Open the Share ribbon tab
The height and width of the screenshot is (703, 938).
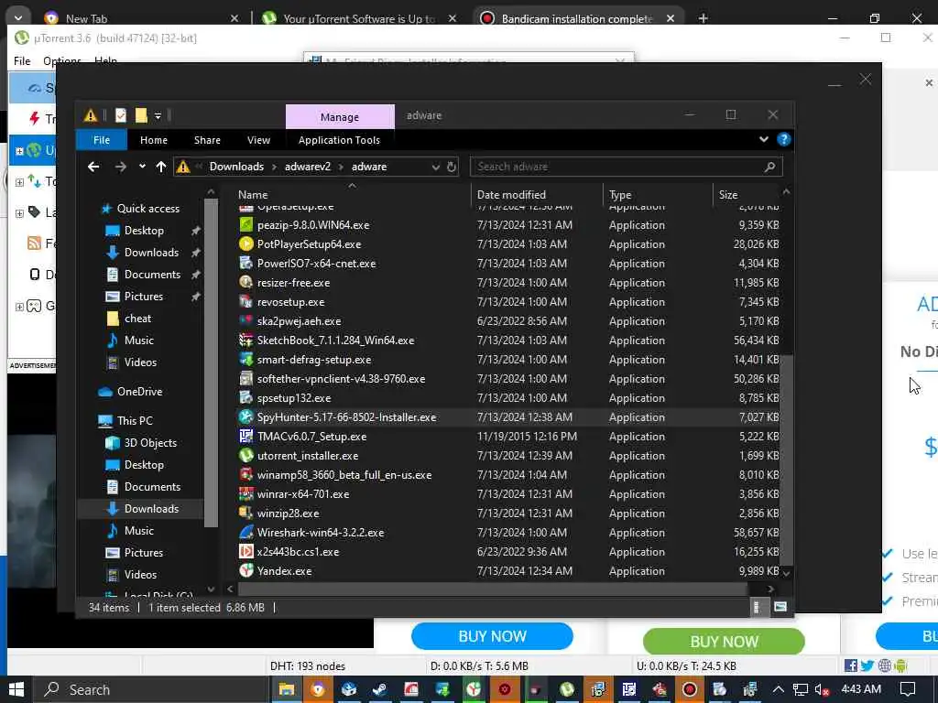[x=207, y=140]
